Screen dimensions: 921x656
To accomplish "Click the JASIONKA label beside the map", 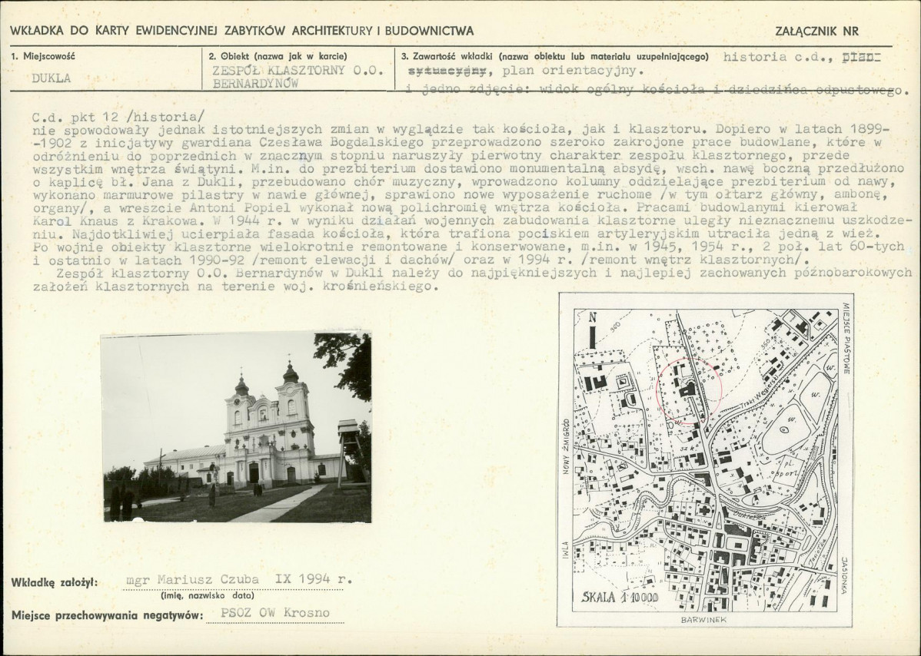I will [x=845, y=575].
